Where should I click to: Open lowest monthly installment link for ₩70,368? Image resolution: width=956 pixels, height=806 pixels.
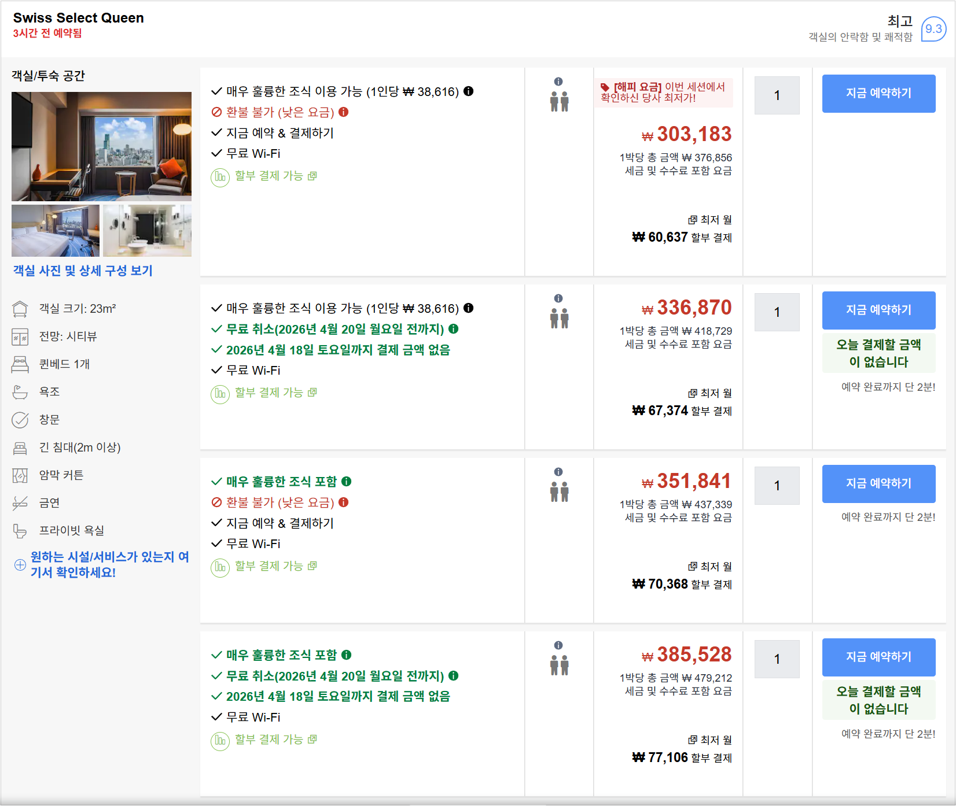pos(710,567)
